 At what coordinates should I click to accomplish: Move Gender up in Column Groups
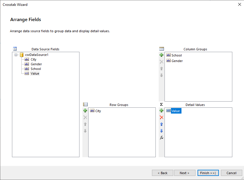click(x=161, y=68)
